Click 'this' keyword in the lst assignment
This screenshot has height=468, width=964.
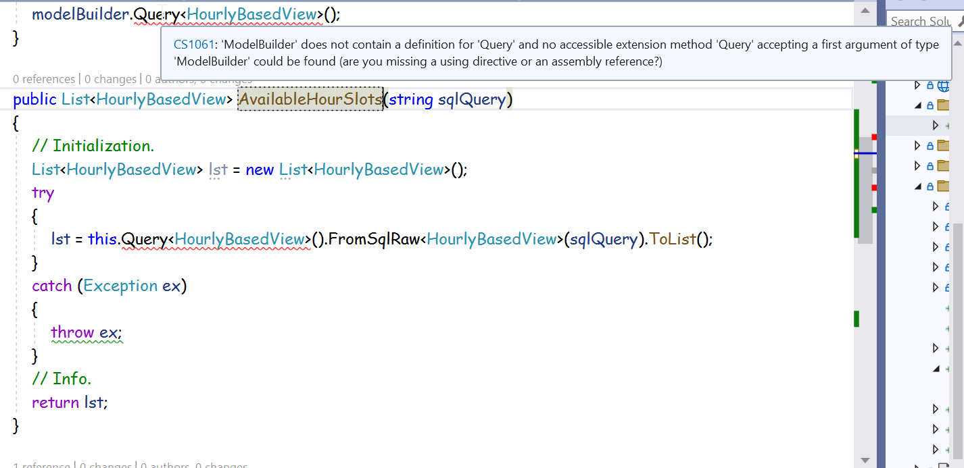coord(102,239)
